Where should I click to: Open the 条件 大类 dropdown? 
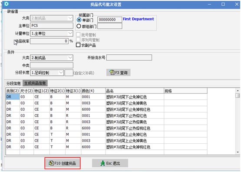coord(70,58)
